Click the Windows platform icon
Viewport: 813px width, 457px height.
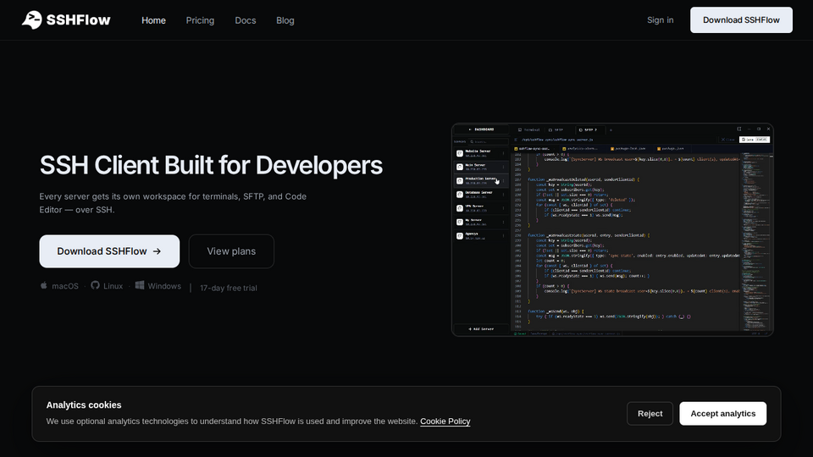[140, 285]
